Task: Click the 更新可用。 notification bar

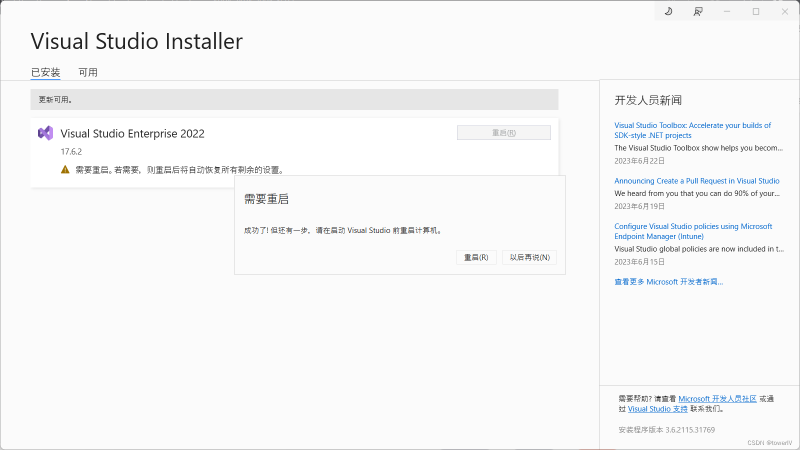Action: (x=294, y=99)
